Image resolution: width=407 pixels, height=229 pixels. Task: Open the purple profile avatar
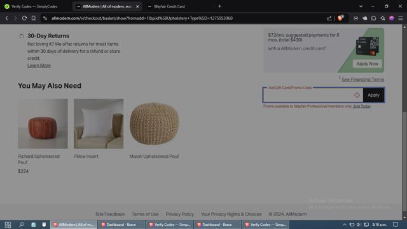[392, 18]
